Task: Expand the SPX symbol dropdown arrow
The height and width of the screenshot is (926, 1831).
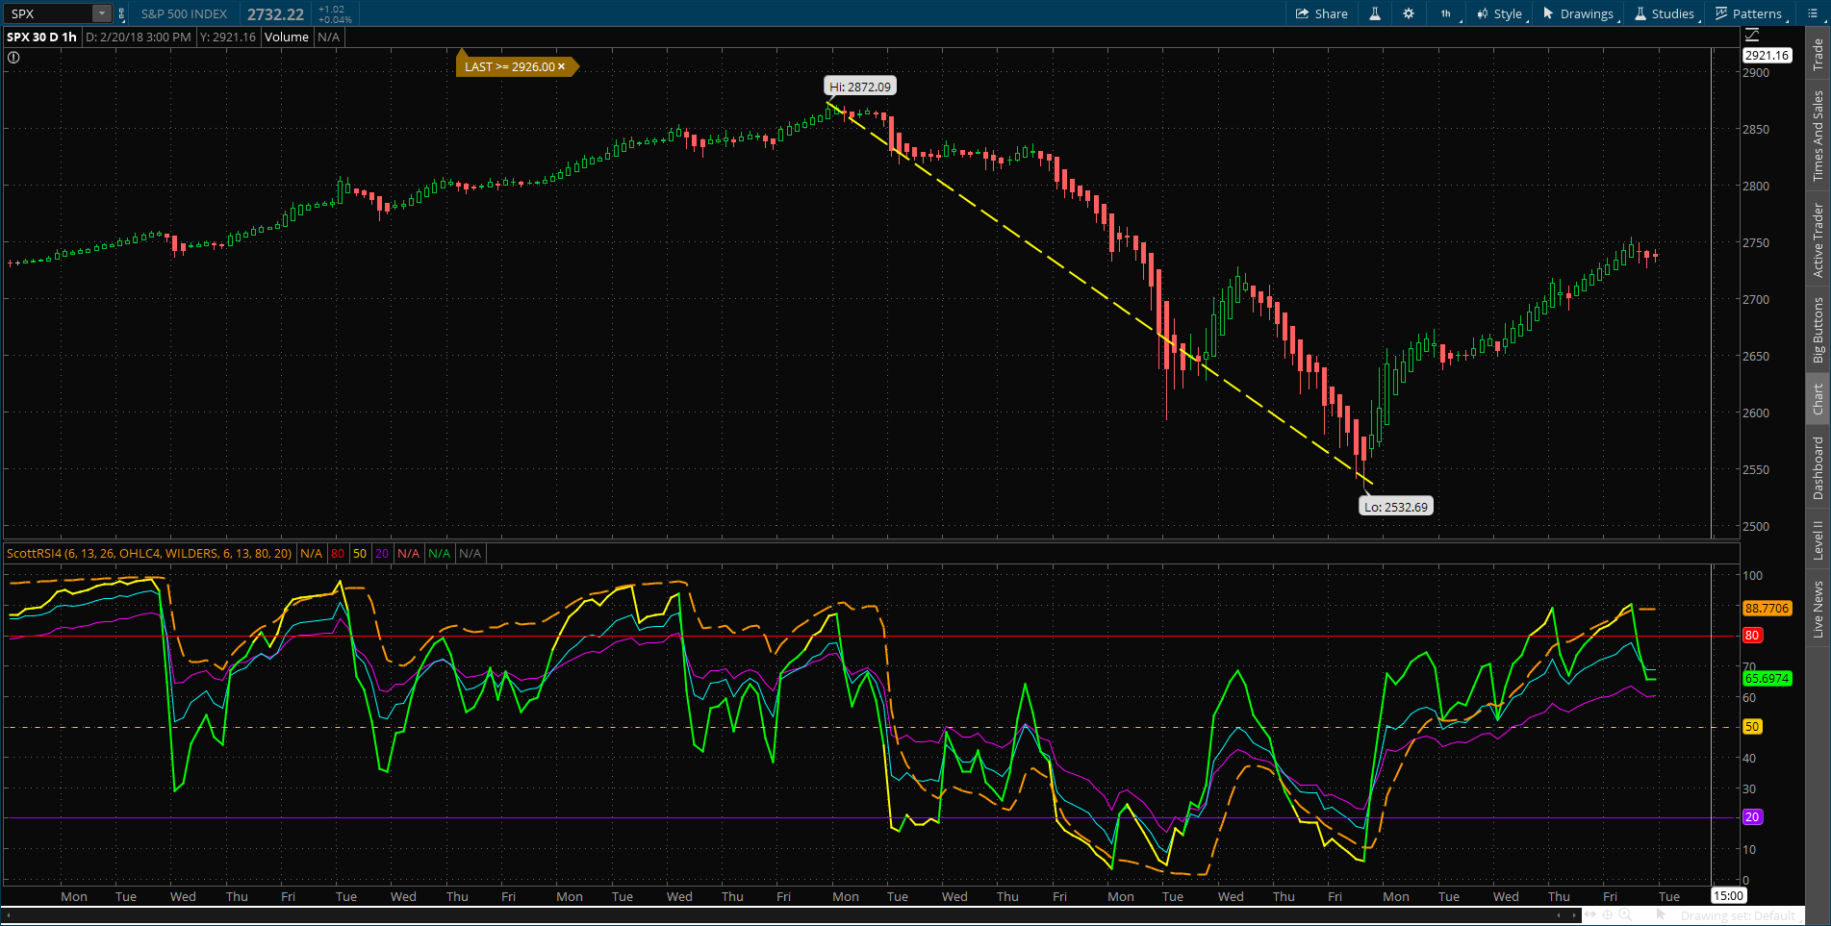Action: (x=101, y=13)
